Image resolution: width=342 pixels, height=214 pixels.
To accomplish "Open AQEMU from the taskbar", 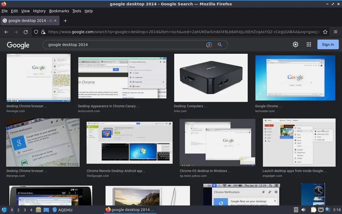I will 63,210.
